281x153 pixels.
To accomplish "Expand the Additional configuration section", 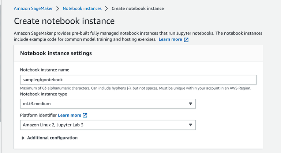I will [52, 138].
